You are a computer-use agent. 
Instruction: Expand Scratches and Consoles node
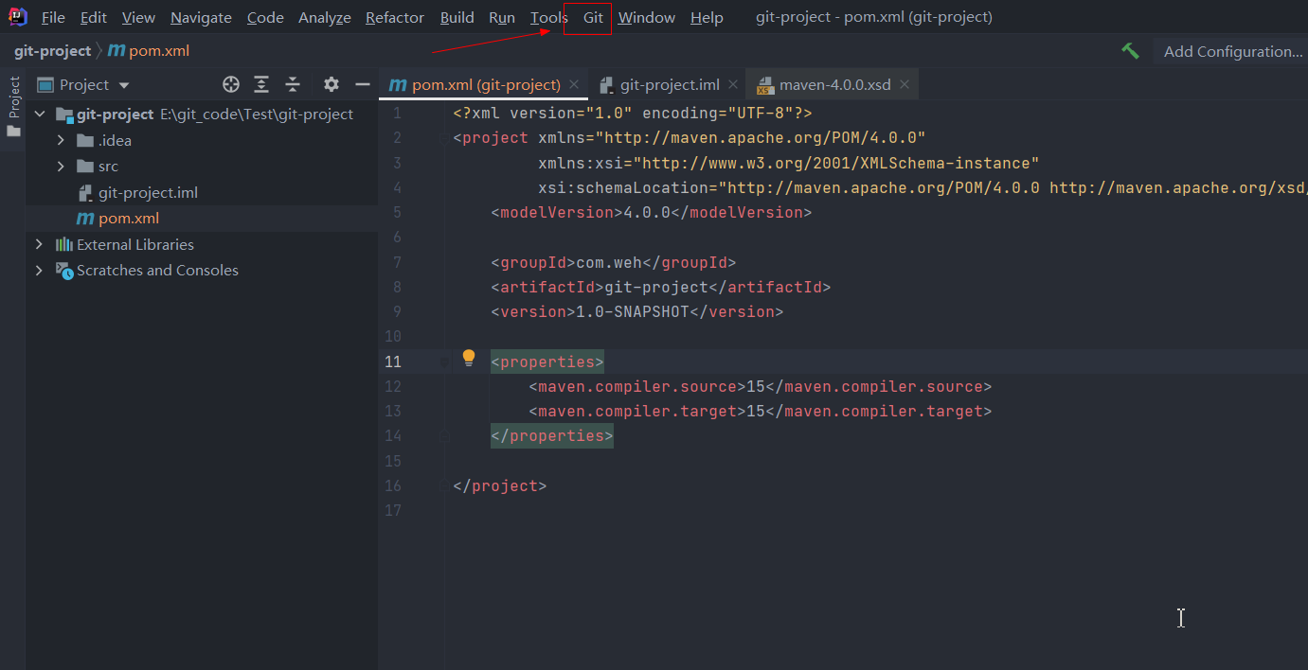pos(39,271)
